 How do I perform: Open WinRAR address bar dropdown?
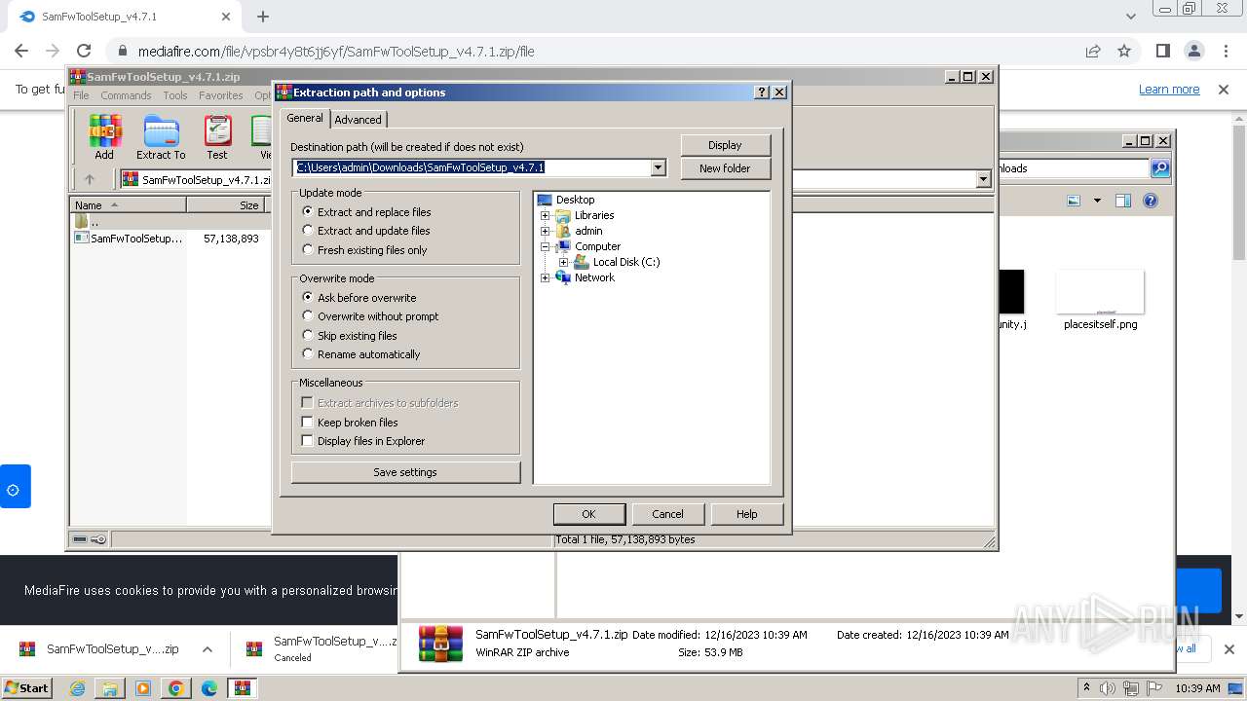(983, 179)
